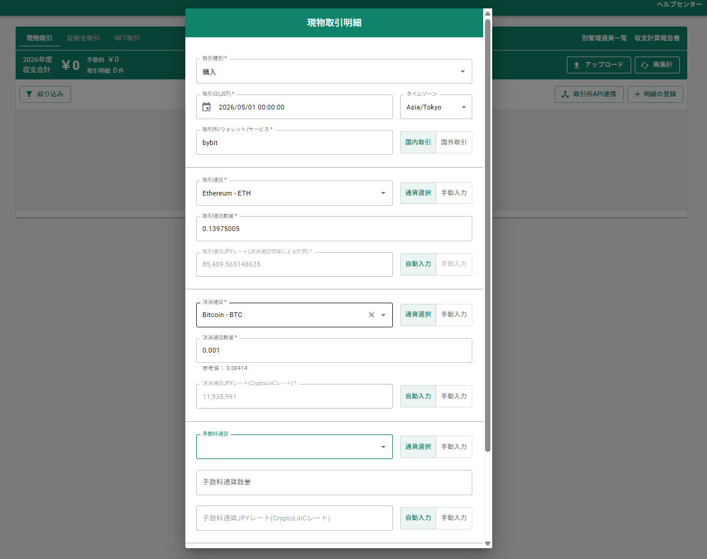The height and width of the screenshot is (559, 707).
Task: Choose 通貨選択 for 手数料通貨
Action: [x=418, y=446]
